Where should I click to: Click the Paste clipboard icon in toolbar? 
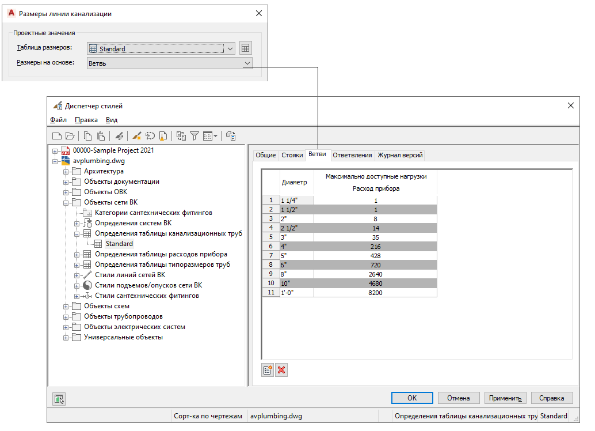101,136
